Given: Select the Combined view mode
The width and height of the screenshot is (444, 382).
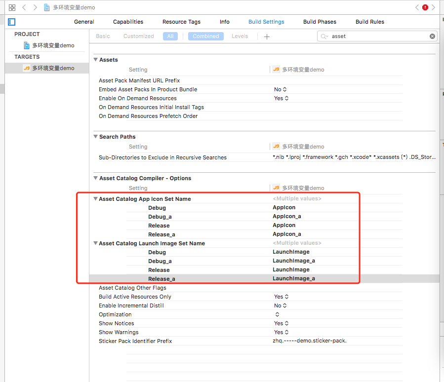Looking at the screenshot, I should [x=206, y=36].
